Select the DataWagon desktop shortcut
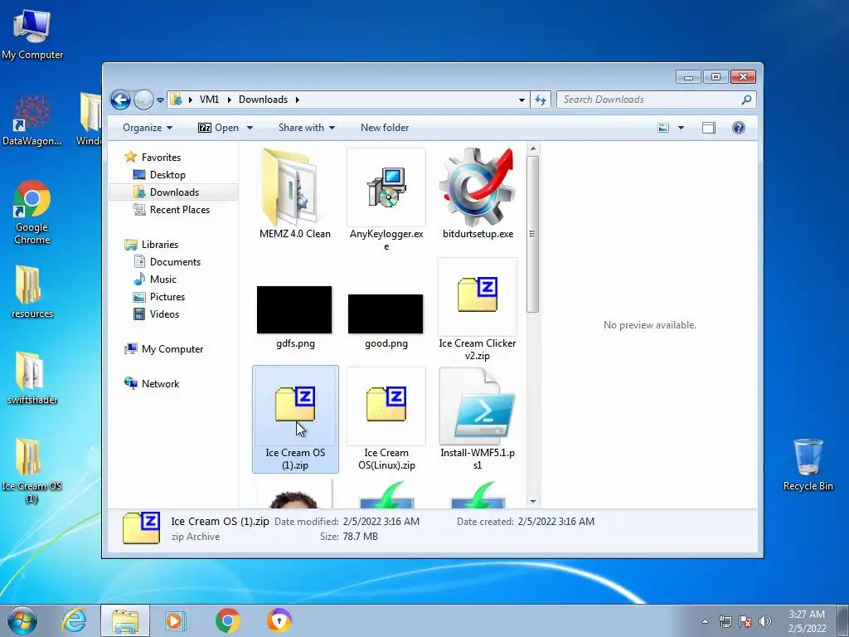Viewport: 849px width, 637px height. (32, 120)
